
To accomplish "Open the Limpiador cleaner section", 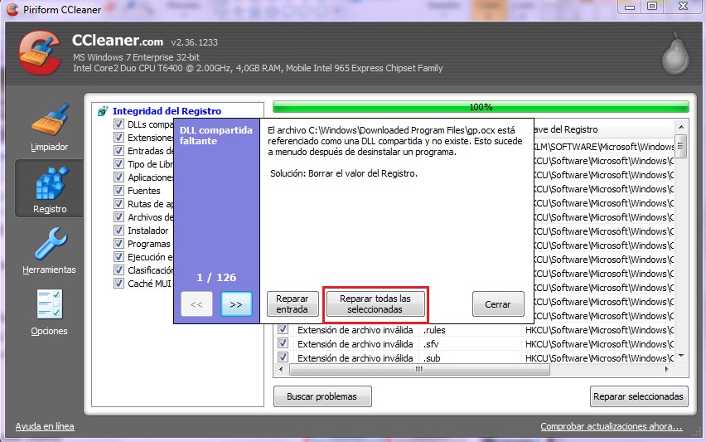I will pos(50,128).
